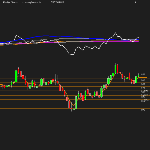The height and width of the screenshot is (150, 150).
Task: Click the 640 price level label
Action: point(143,80)
